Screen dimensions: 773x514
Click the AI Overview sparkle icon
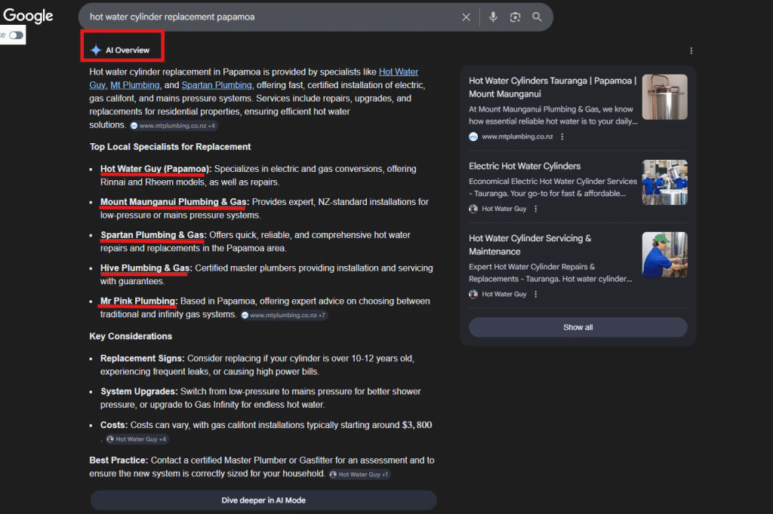click(96, 50)
